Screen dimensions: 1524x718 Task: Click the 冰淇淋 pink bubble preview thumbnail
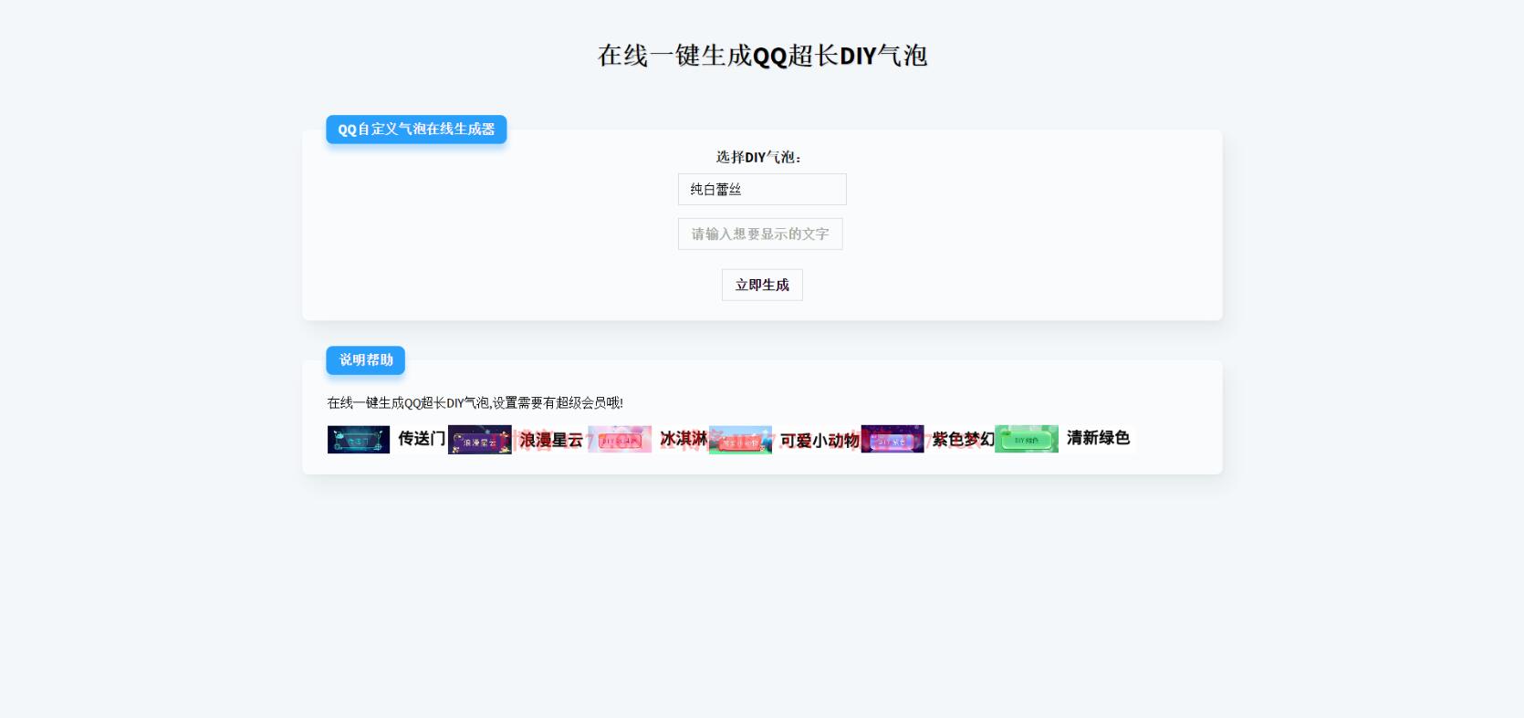[x=620, y=439]
